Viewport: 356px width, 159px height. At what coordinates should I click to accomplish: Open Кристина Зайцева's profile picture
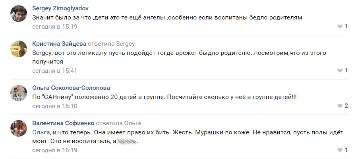(x=18, y=48)
